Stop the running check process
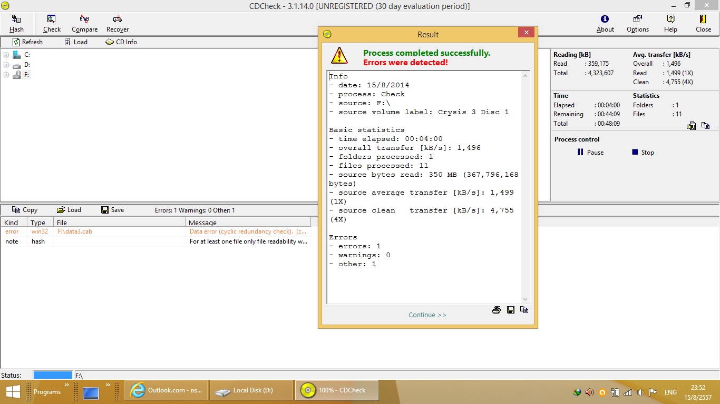This screenshot has width=720, height=404. 643,153
